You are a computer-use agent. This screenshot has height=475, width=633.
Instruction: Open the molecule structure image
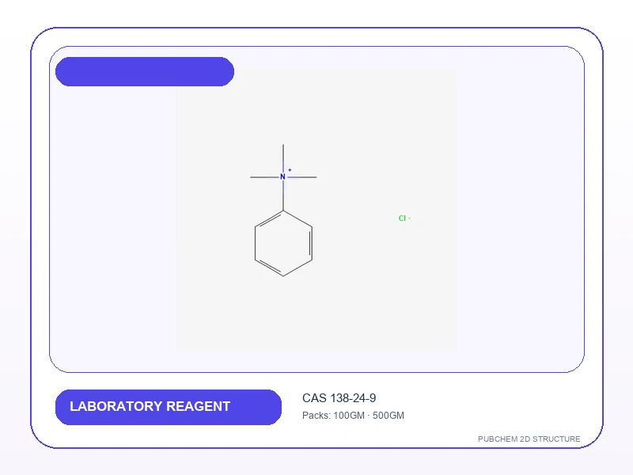click(x=316, y=210)
